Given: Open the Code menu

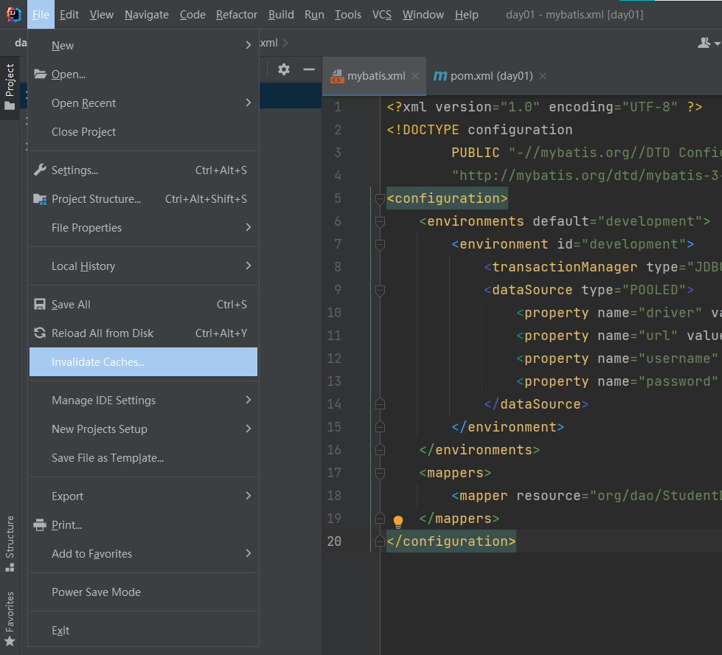Looking at the screenshot, I should (192, 15).
